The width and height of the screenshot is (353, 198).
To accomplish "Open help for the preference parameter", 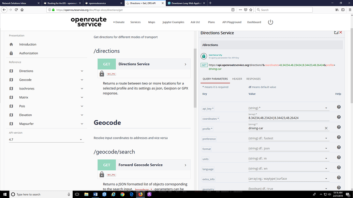I will pos(339,137).
